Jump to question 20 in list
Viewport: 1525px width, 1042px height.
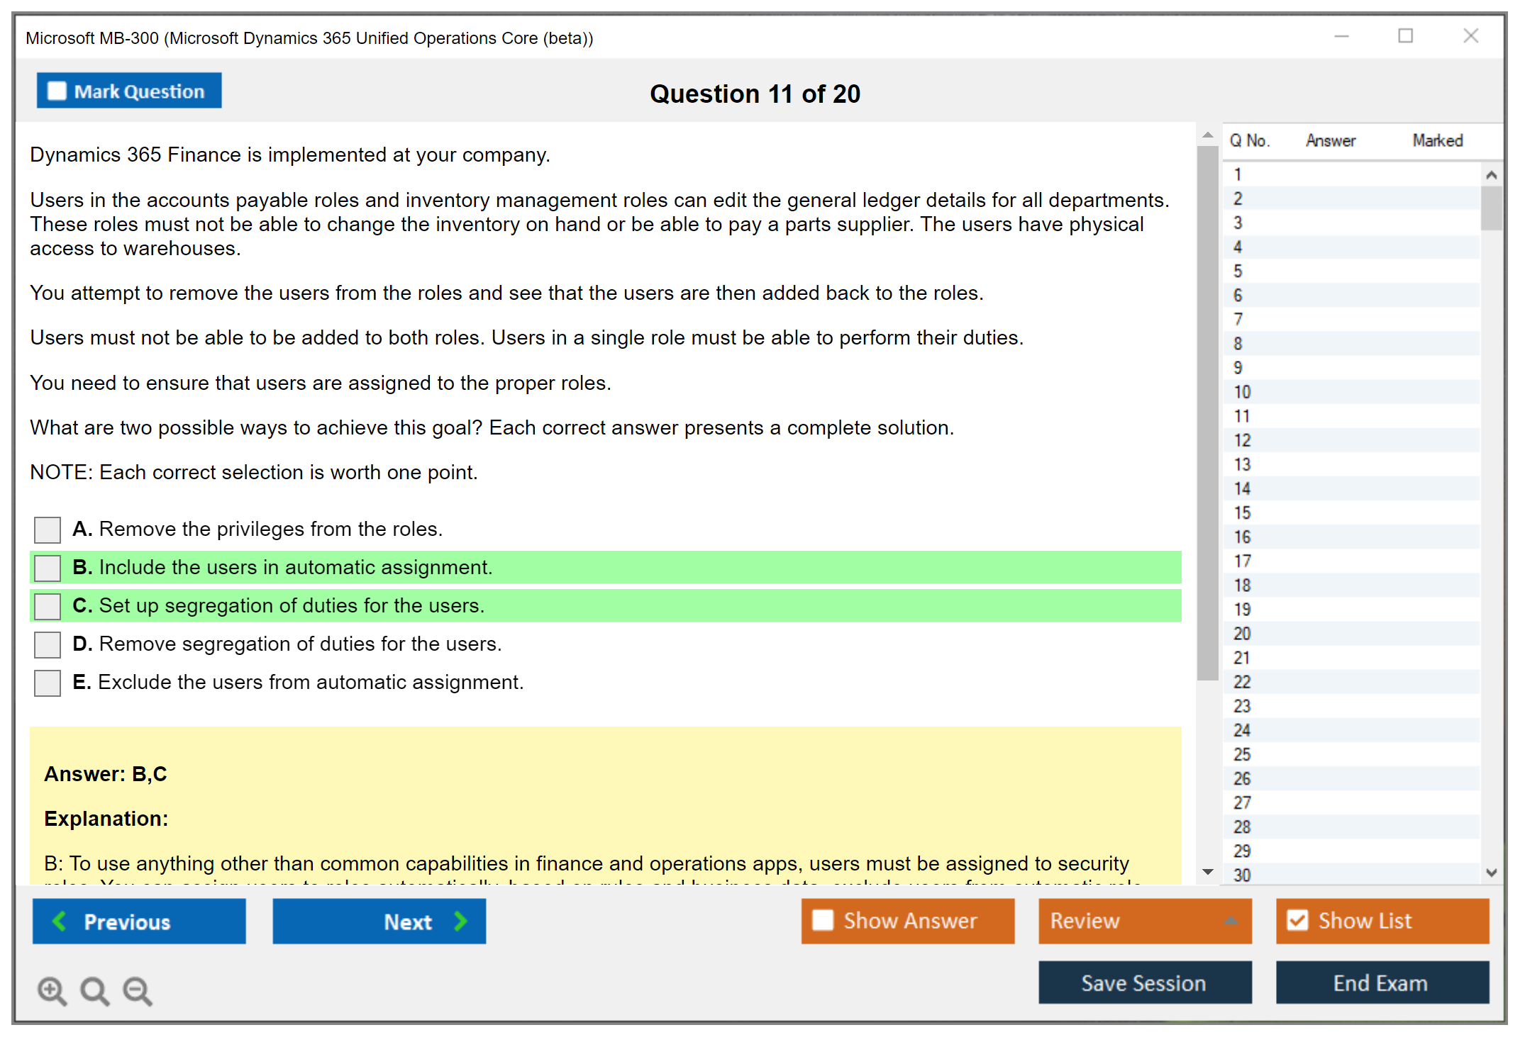[1242, 634]
